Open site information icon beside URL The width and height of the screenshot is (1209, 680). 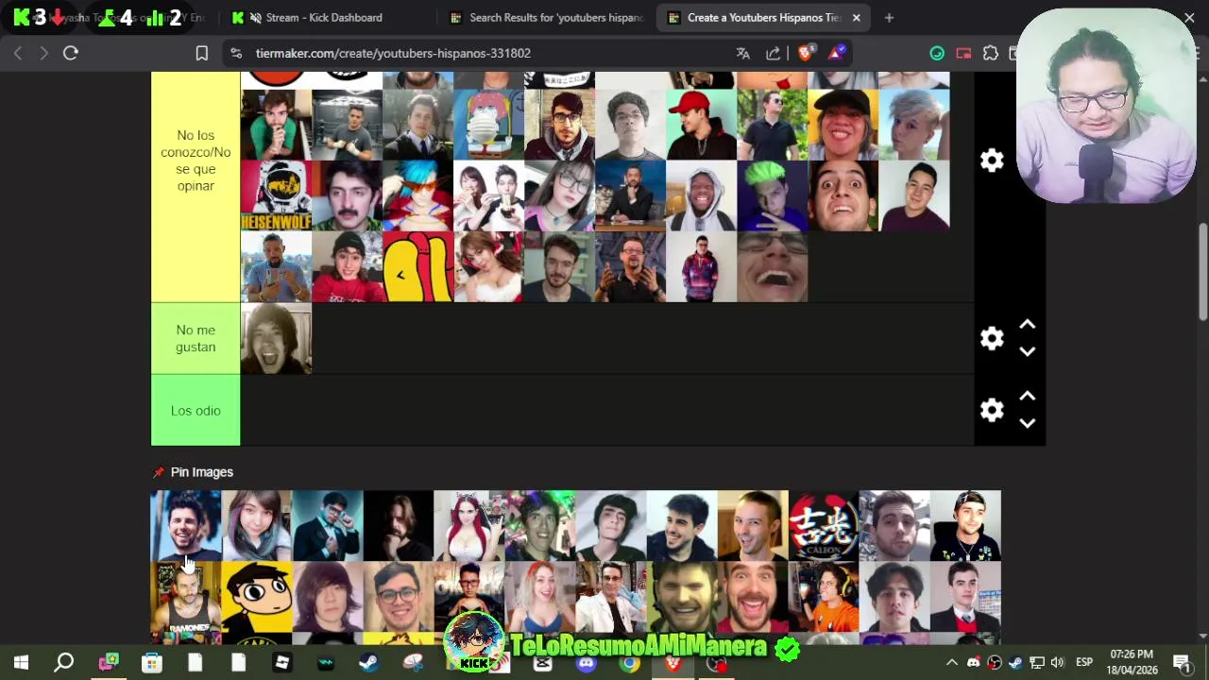coord(236,54)
